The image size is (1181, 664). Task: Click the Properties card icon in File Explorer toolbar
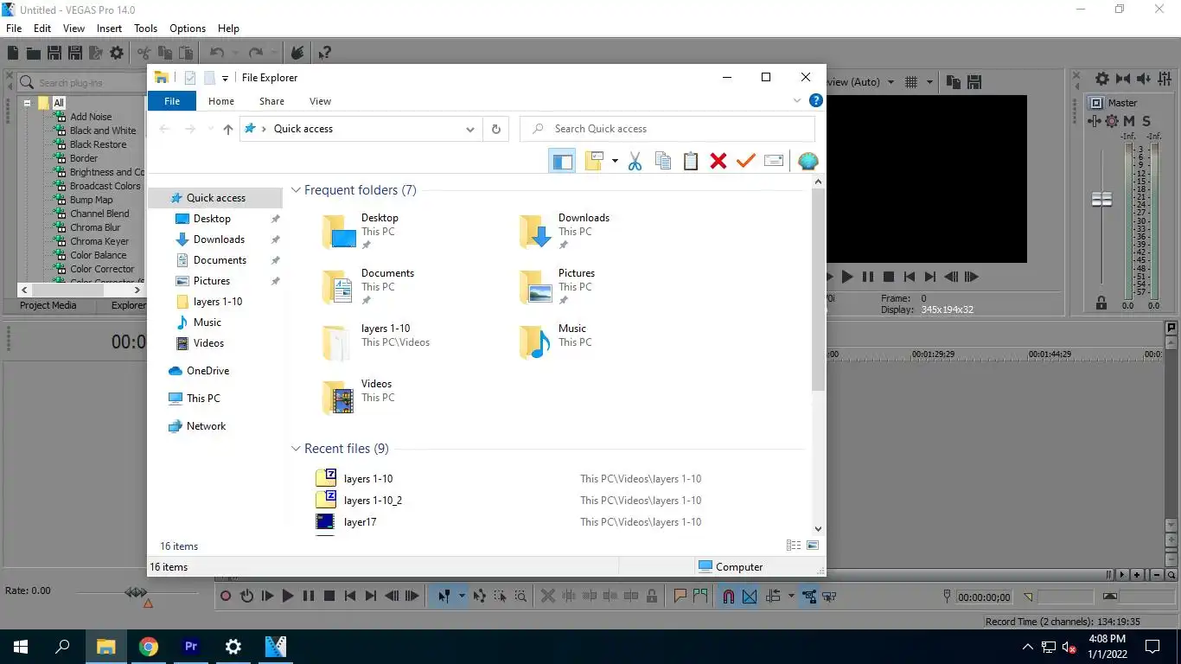click(774, 161)
